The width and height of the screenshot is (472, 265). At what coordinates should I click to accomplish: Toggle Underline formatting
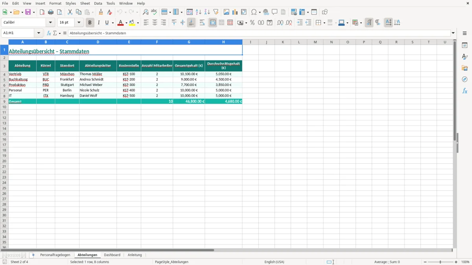107,23
